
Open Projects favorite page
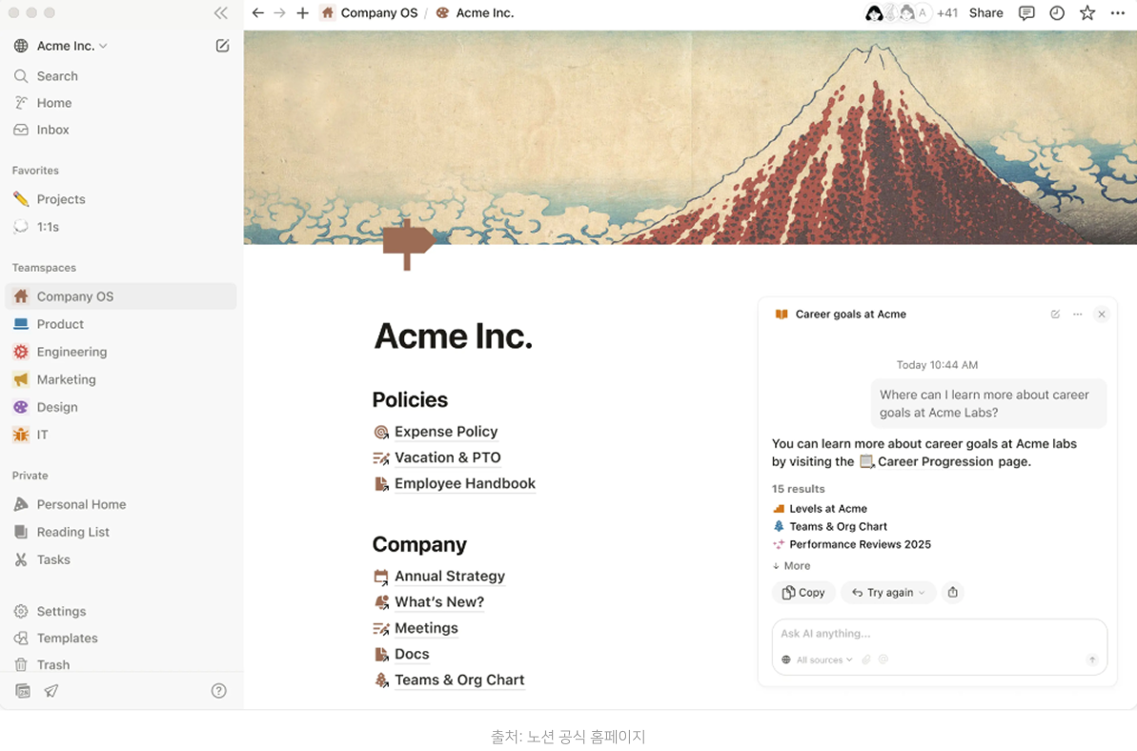click(120, 199)
